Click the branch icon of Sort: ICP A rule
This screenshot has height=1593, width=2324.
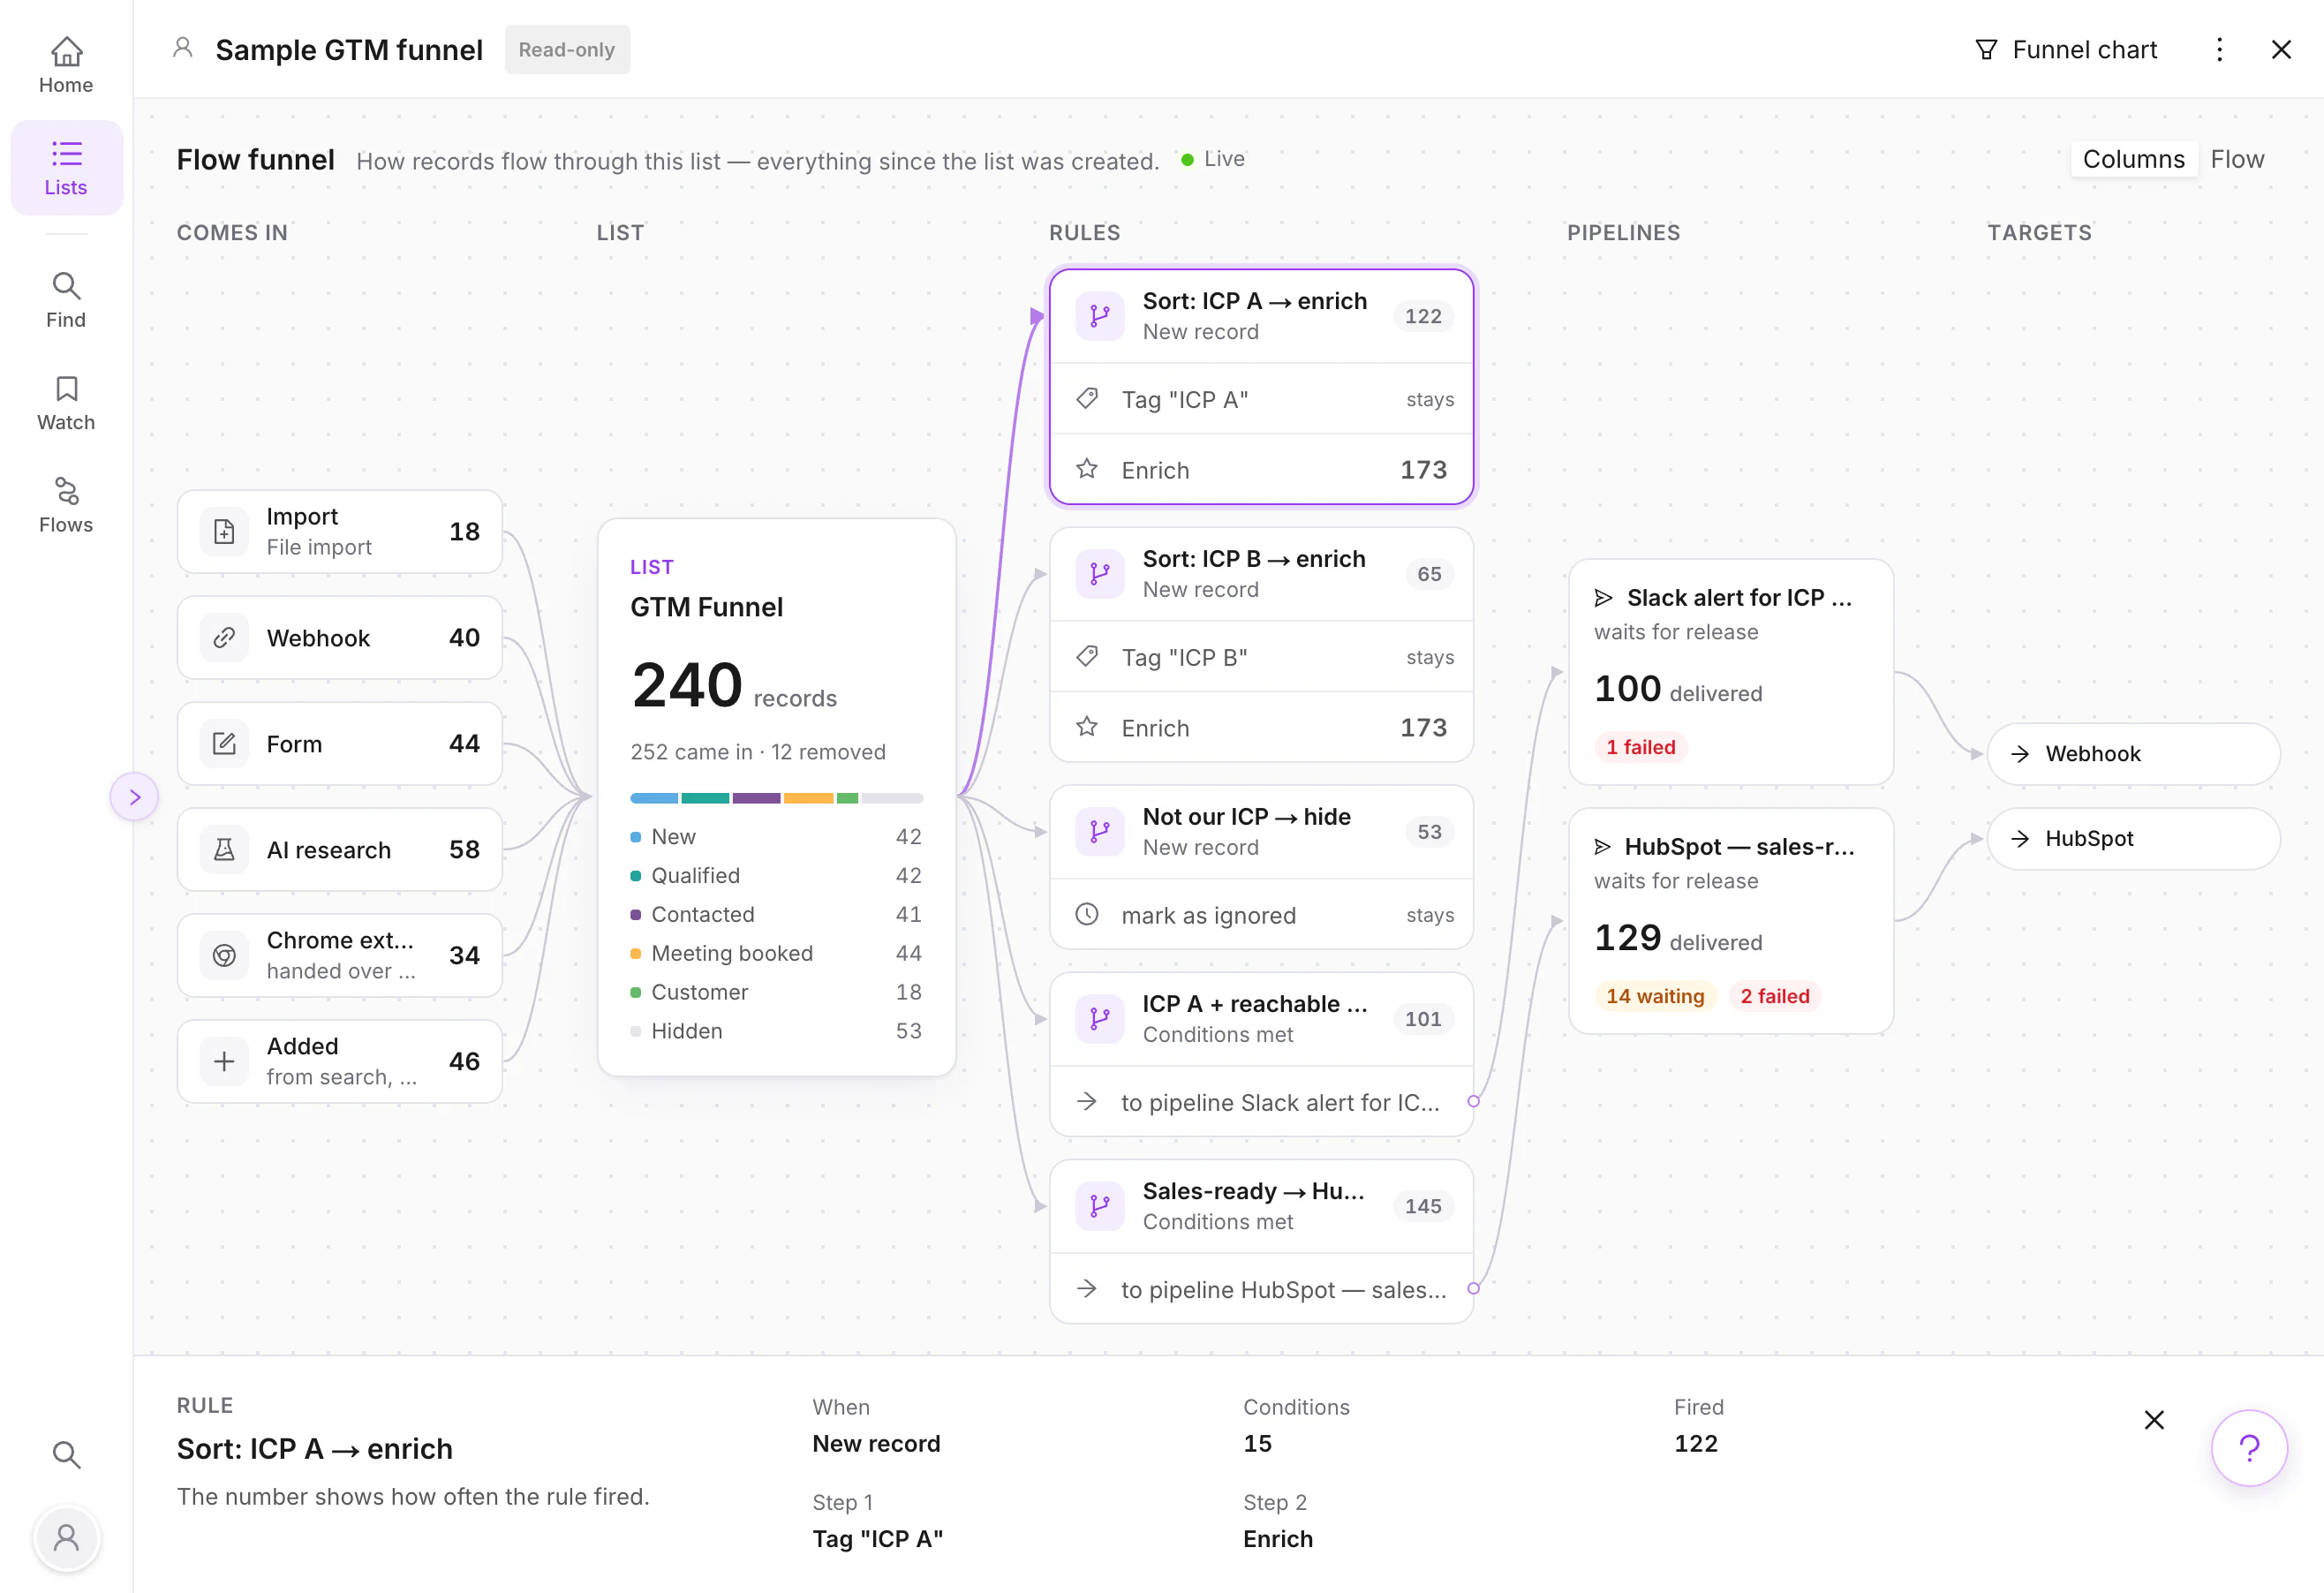click(x=1100, y=316)
